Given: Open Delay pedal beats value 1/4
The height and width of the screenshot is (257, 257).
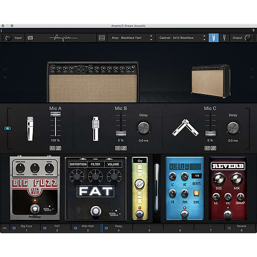Looking at the screenshot, I should [197, 176].
